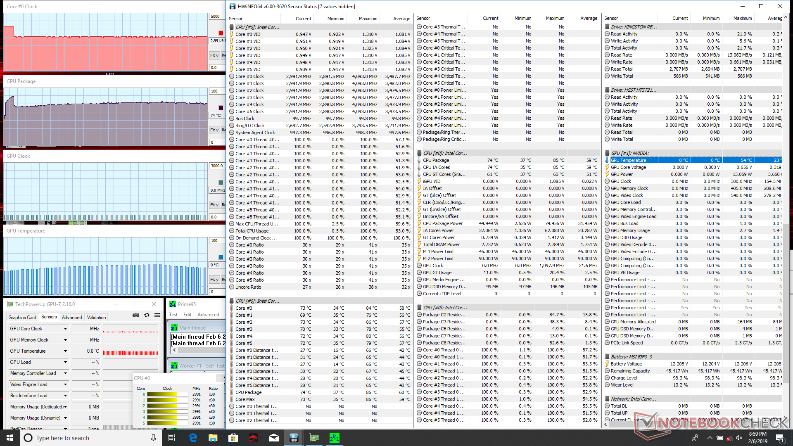The width and height of the screenshot is (793, 446).
Task: Open Memory Controller Load dropdown
Action: point(65,373)
